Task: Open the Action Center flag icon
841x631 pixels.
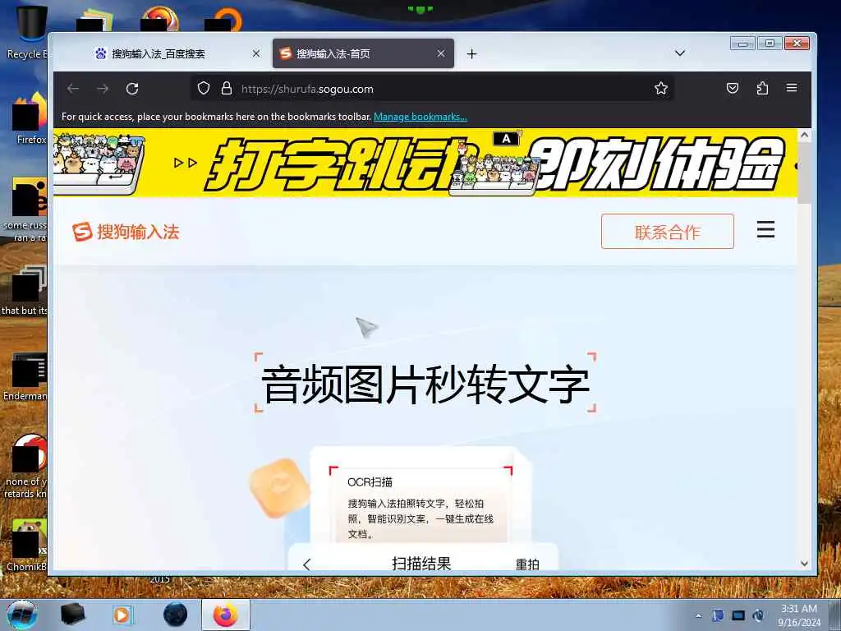Action: (x=718, y=615)
